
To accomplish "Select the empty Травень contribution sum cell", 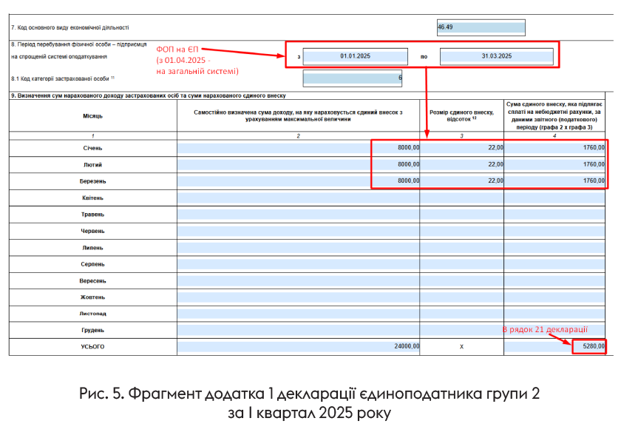I will [554, 215].
